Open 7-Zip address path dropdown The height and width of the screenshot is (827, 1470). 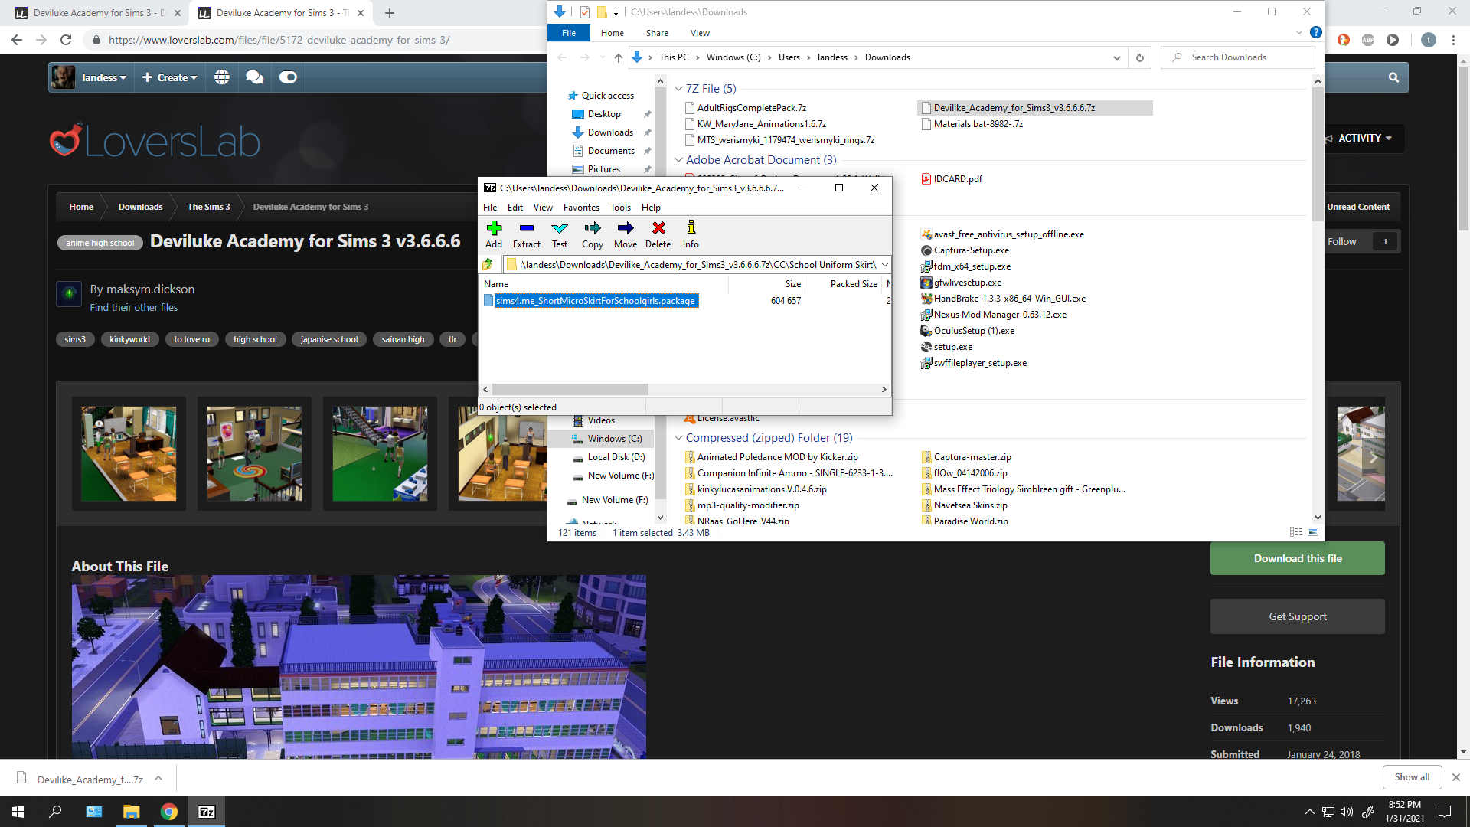coord(884,265)
